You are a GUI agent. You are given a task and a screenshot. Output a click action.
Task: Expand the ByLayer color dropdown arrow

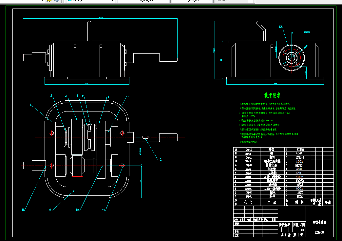click(113, 1)
